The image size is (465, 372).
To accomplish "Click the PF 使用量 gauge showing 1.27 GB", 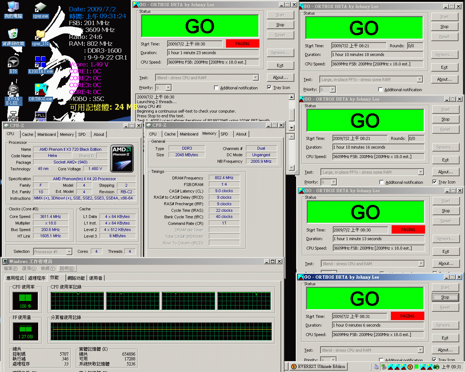I will pos(25,332).
